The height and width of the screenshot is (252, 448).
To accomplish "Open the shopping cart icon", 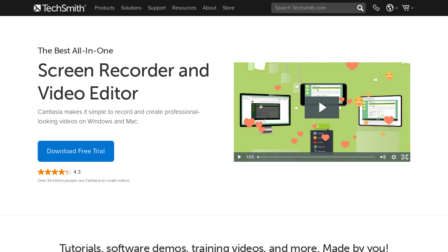I will [x=406, y=8].
